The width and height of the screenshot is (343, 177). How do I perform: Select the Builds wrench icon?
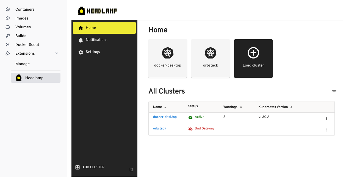7,36
